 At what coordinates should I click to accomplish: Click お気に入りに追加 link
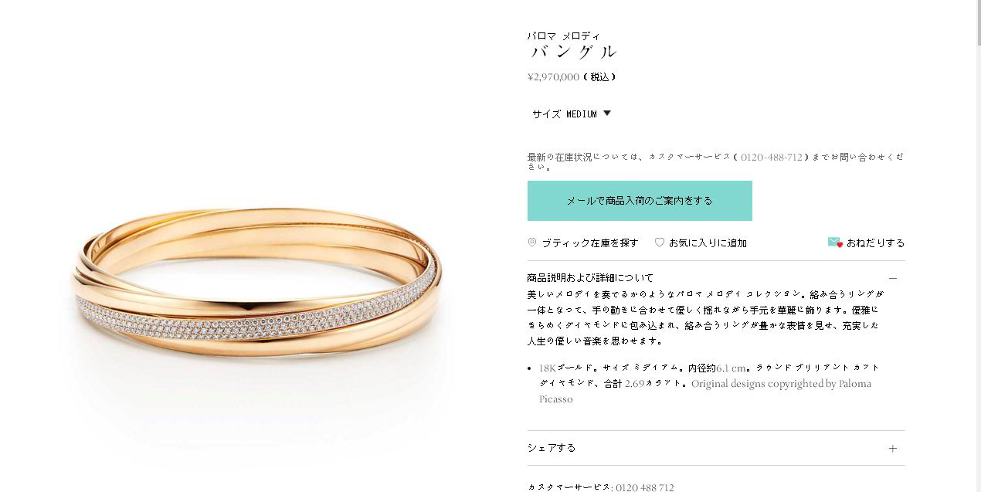click(x=708, y=243)
